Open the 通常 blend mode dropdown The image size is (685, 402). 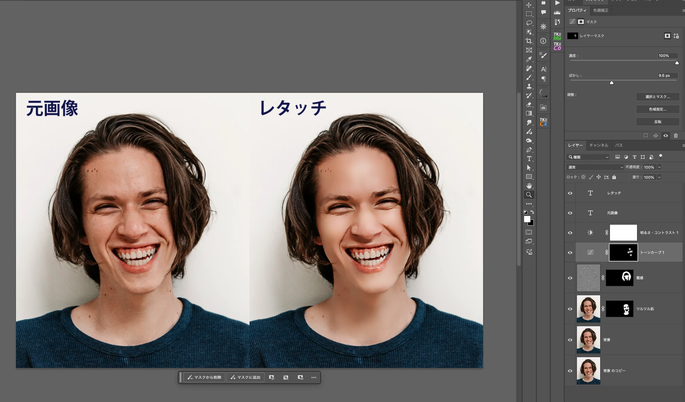[595, 167]
